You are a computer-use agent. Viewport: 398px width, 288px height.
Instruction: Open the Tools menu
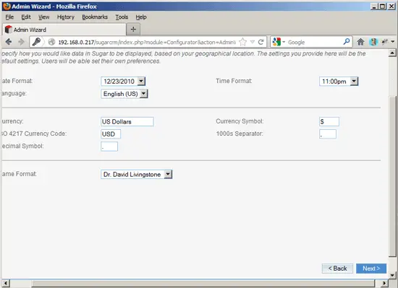122,17
